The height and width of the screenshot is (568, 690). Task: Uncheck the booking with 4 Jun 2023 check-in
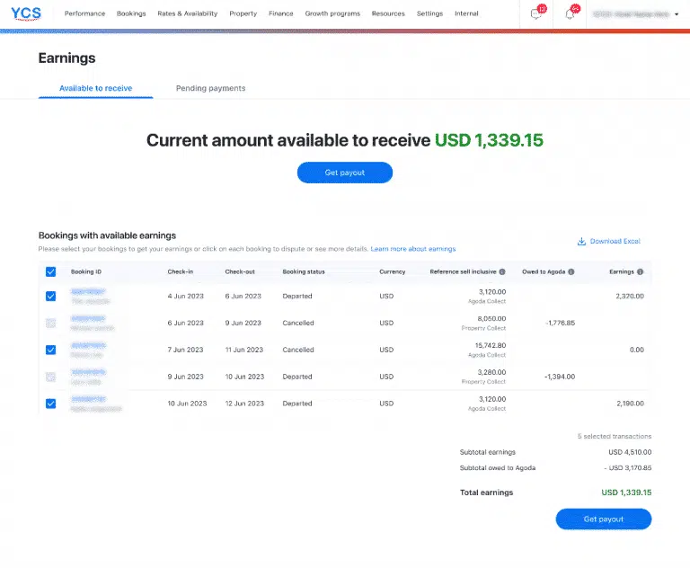[50, 296]
